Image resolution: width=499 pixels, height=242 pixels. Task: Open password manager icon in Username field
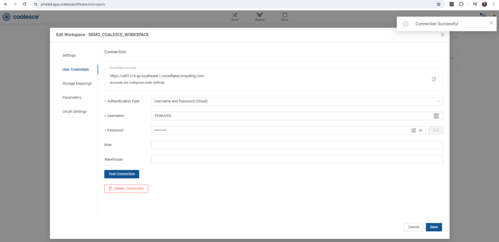(x=436, y=116)
